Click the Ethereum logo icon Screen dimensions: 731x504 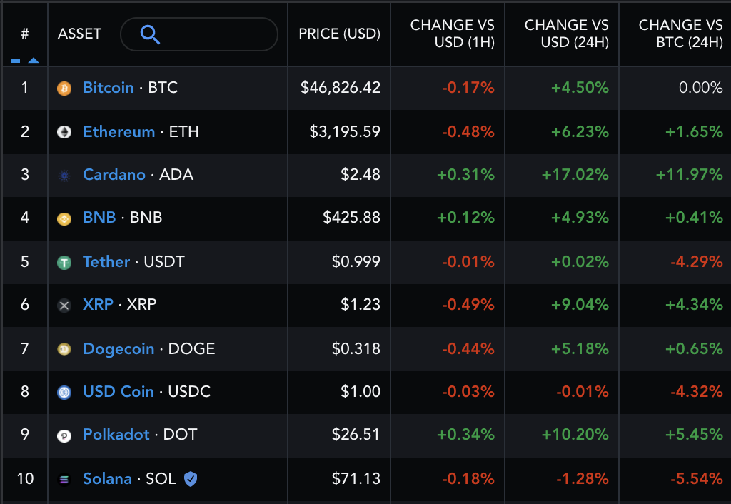pyautogui.click(x=64, y=132)
